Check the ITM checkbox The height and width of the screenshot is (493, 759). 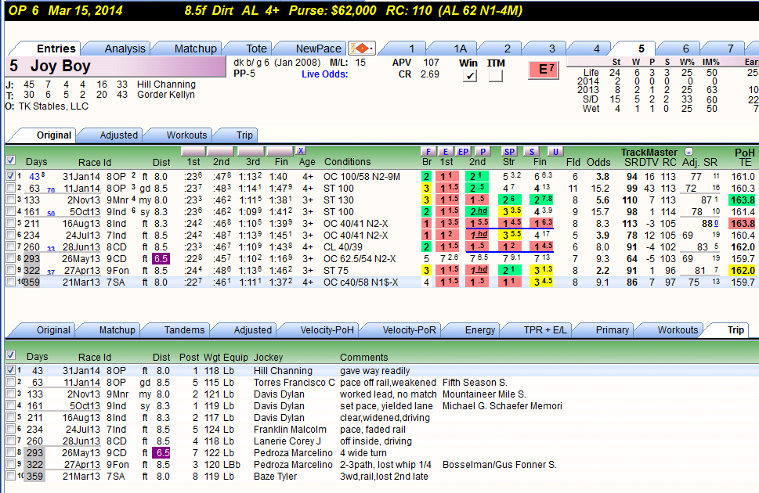pyautogui.click(x=495, y=75)
